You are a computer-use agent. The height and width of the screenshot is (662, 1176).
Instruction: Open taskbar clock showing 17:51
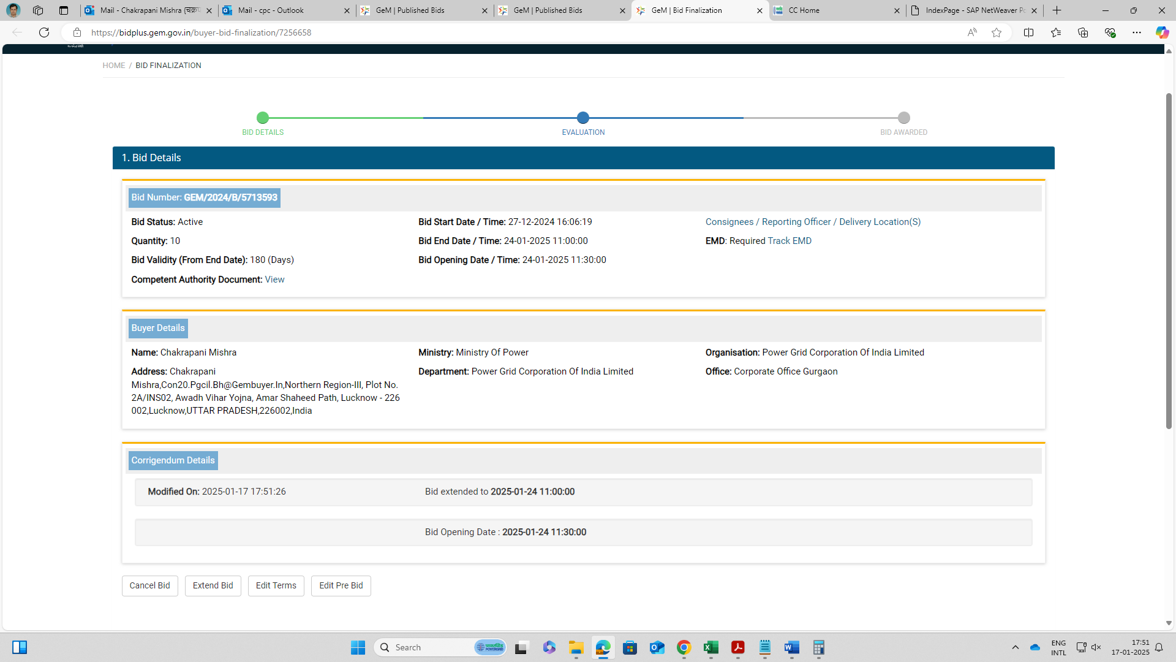point(1131,647)
